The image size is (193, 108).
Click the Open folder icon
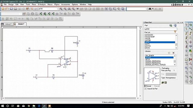pos(7,9)
